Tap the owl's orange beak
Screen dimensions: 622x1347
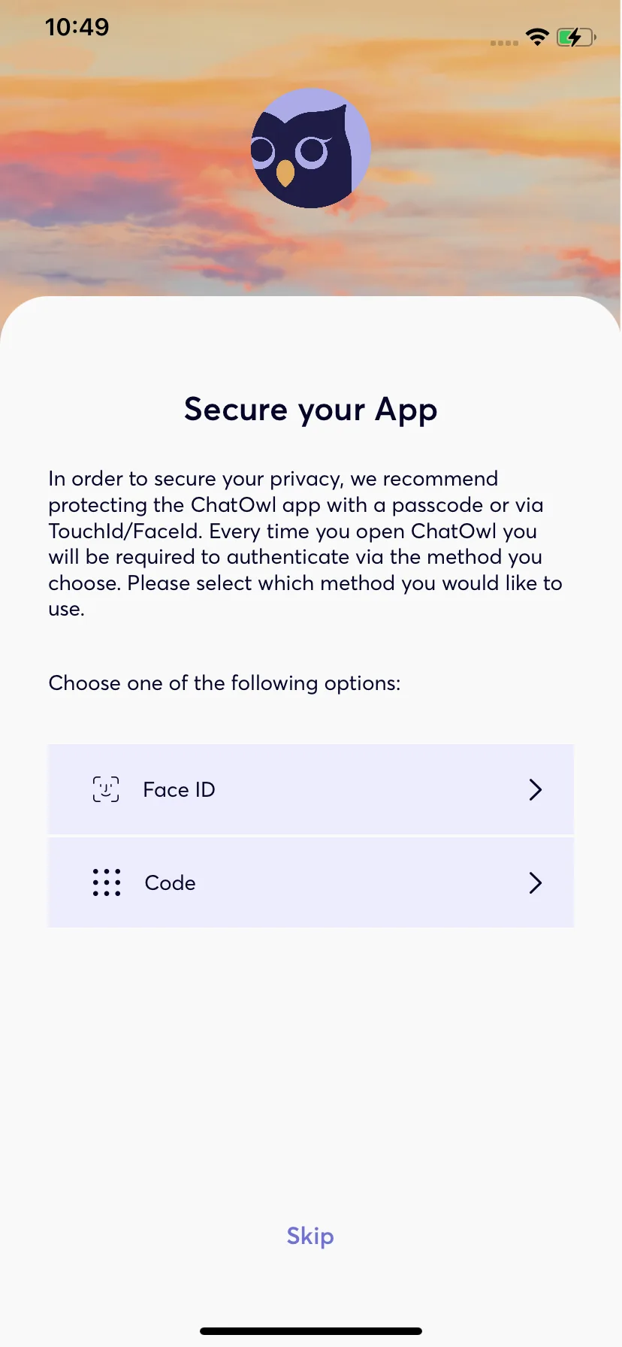(x=285, y=173)
